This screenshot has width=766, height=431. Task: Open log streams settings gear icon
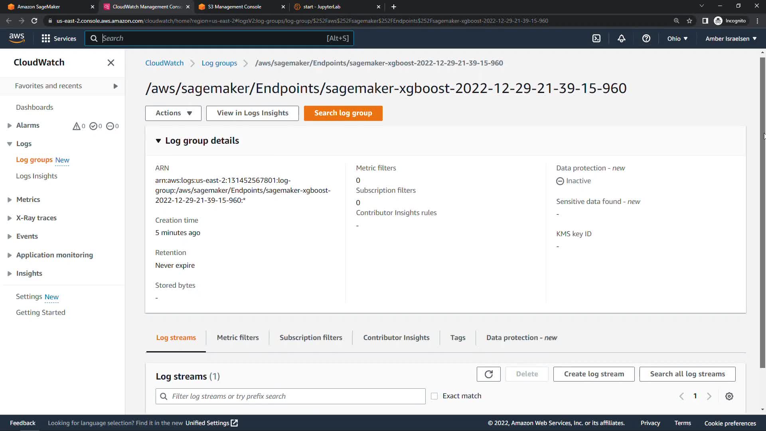(729, 396)
